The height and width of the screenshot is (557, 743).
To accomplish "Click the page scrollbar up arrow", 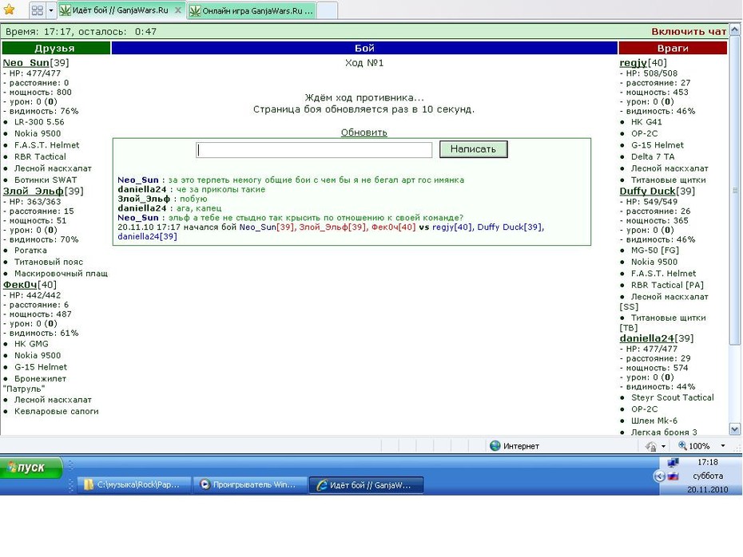I will tap(734, 30).
